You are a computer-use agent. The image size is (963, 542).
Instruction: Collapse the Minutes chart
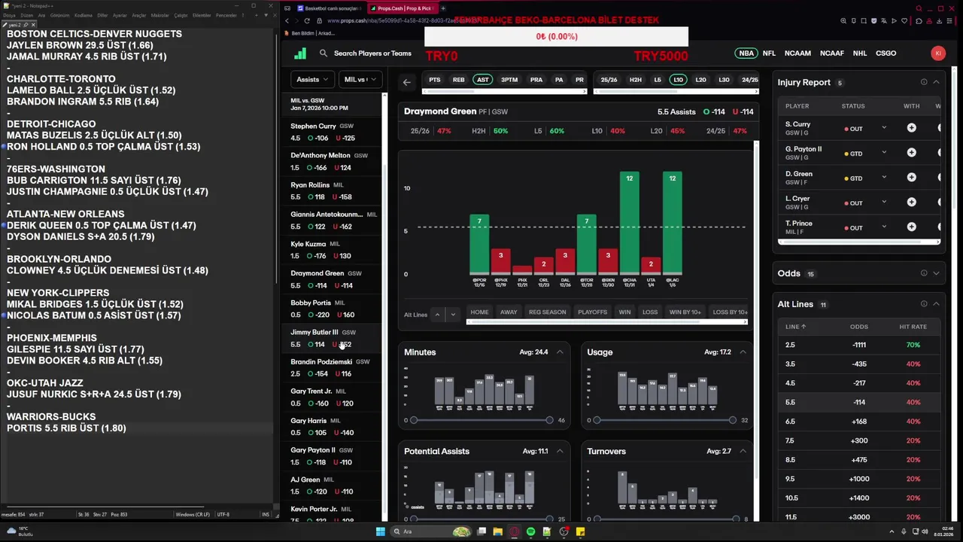pyautogui.click(x=560, y=352)
